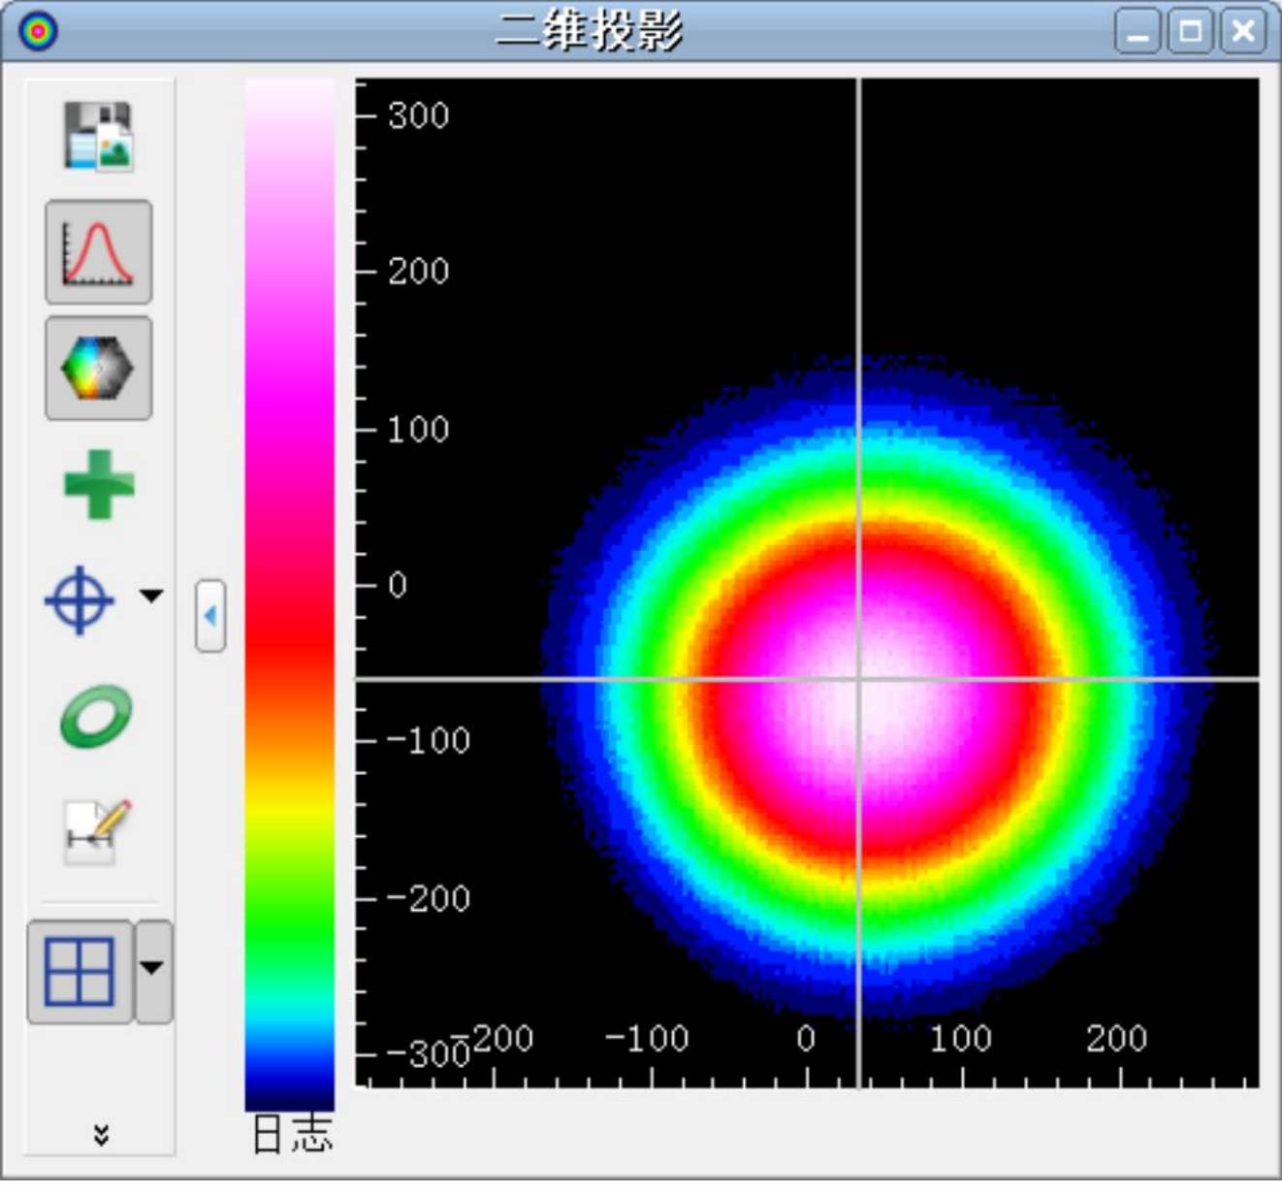The image size is (1282, 1195).
Task: Maximize the 二维投影 window
Action: tap(1190, 32)
